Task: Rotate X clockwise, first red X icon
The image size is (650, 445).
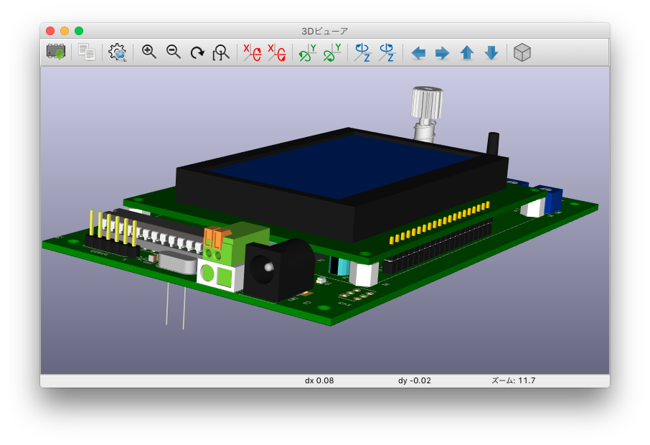Action: pos(253,52)
